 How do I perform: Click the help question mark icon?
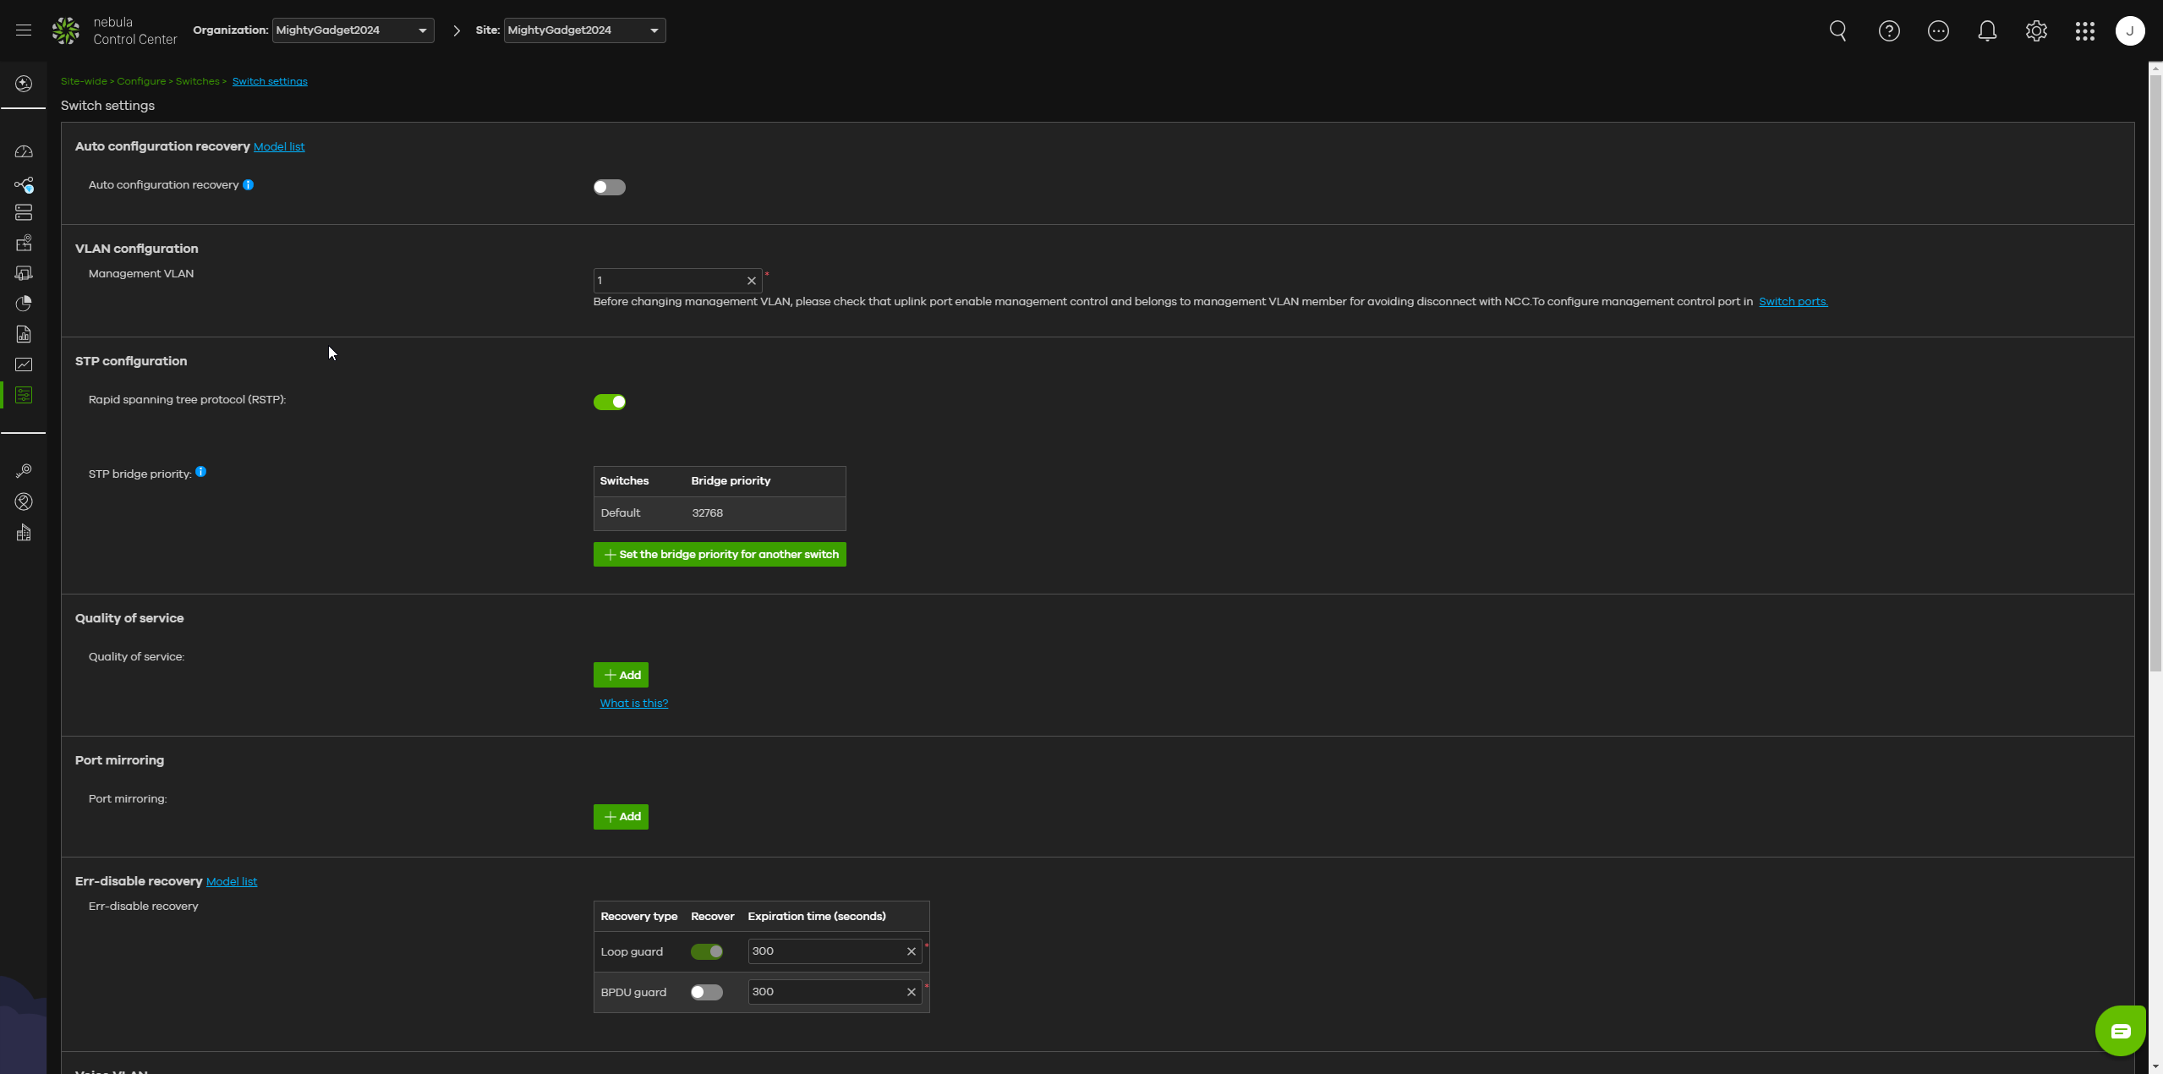click(1888, 31)
